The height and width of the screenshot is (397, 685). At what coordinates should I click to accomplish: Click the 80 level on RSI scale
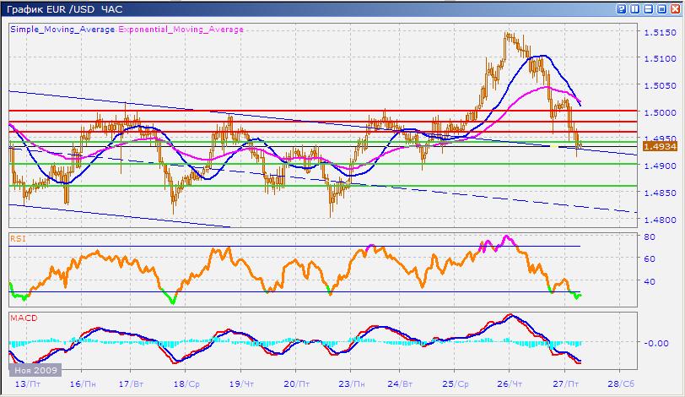(x=650, y=237)
